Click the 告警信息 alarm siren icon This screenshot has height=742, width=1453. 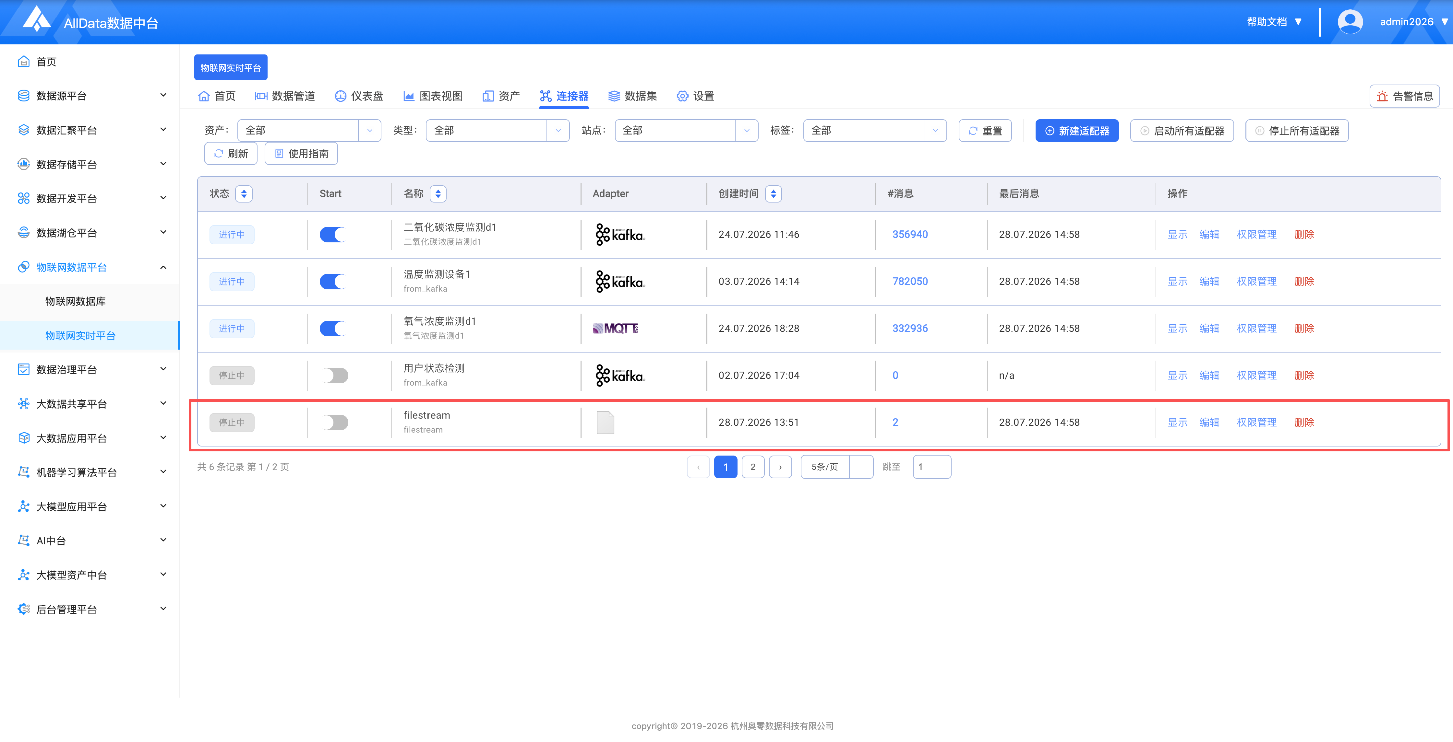(x=1382, y=96)
